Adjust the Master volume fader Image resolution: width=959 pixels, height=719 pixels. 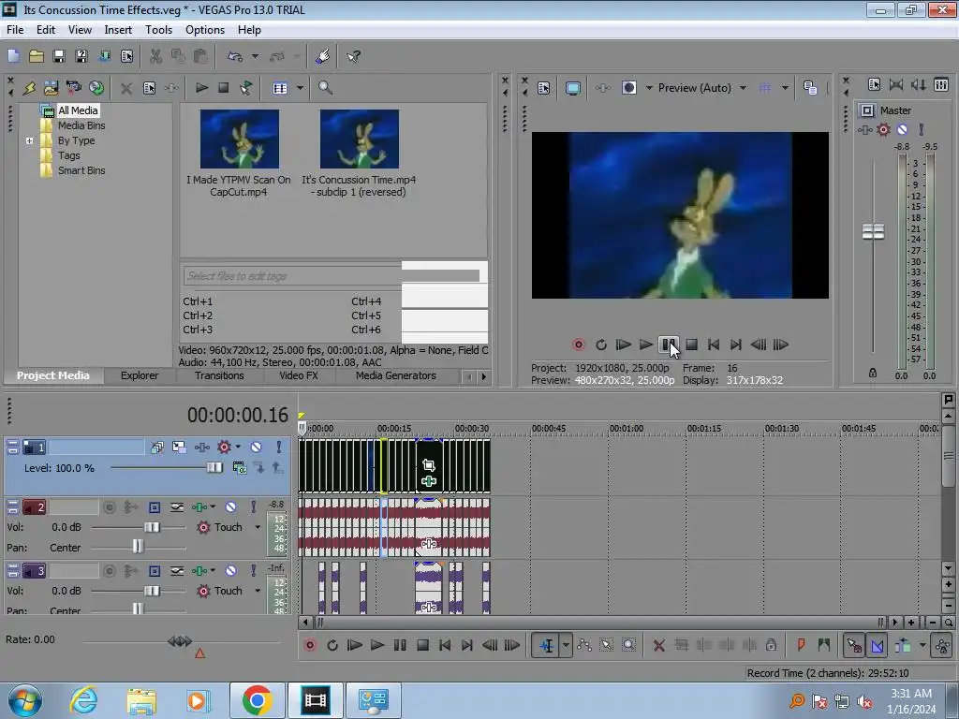pos(874,232)
